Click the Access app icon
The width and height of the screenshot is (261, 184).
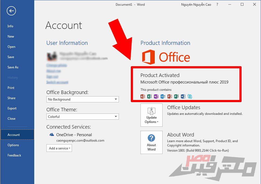coord(143,96)
